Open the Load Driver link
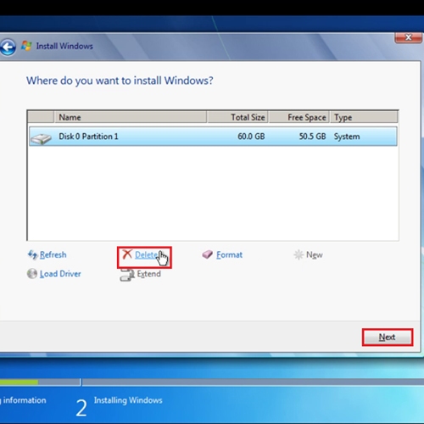Screen dimensions: 424x424 pyautogui.click(x=60, y=274)
